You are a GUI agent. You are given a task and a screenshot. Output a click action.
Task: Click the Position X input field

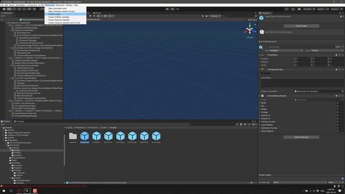coord(302,59)
